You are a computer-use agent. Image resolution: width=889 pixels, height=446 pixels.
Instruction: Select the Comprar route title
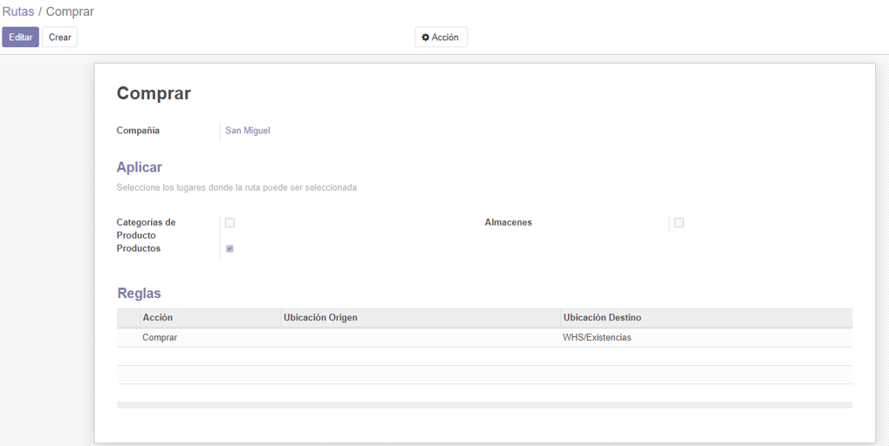[154, 93]
